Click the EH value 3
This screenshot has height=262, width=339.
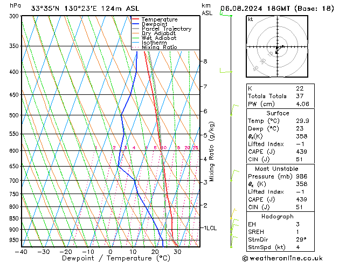(298, 224)
